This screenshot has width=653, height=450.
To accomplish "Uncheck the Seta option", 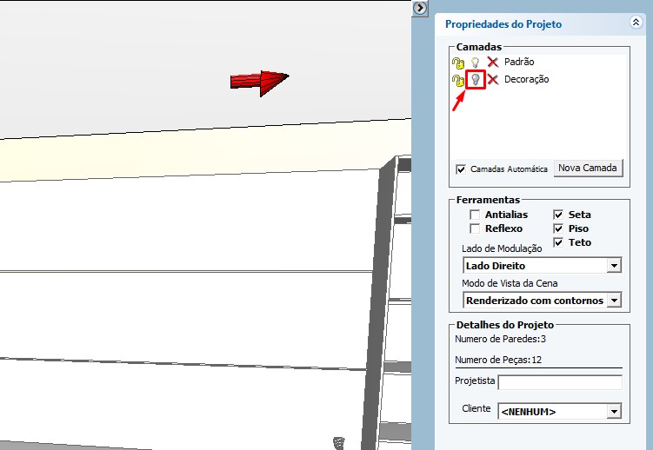I will pos(558,215).
